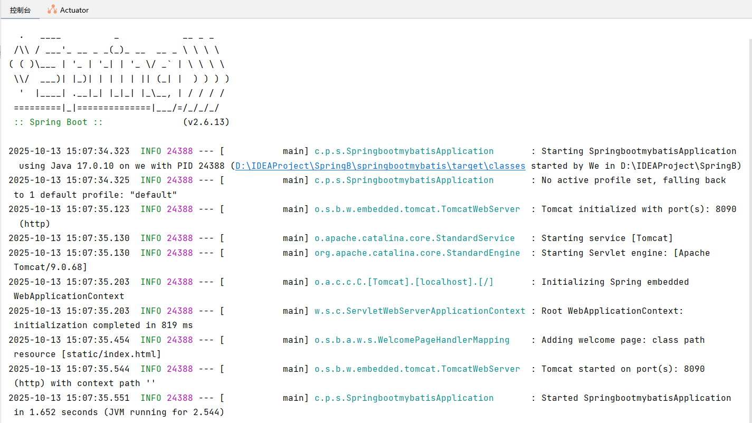Click SpringbootmybatisApplication logger in the 15:07:35.551 row
The width and height of the screenshot is (752, 423).
click(404, 398)
